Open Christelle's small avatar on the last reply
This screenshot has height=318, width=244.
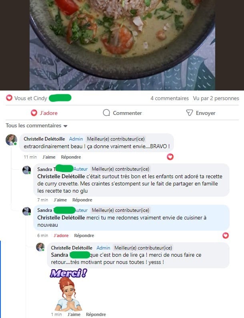(40, 247)
